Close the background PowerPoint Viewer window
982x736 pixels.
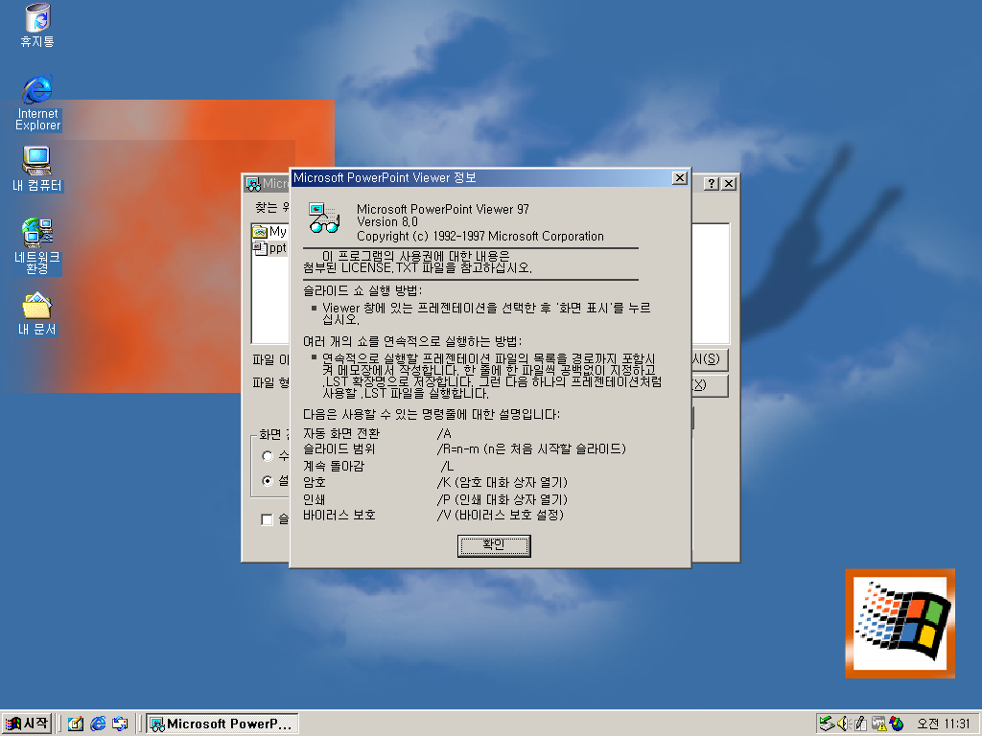coord(729,183)
